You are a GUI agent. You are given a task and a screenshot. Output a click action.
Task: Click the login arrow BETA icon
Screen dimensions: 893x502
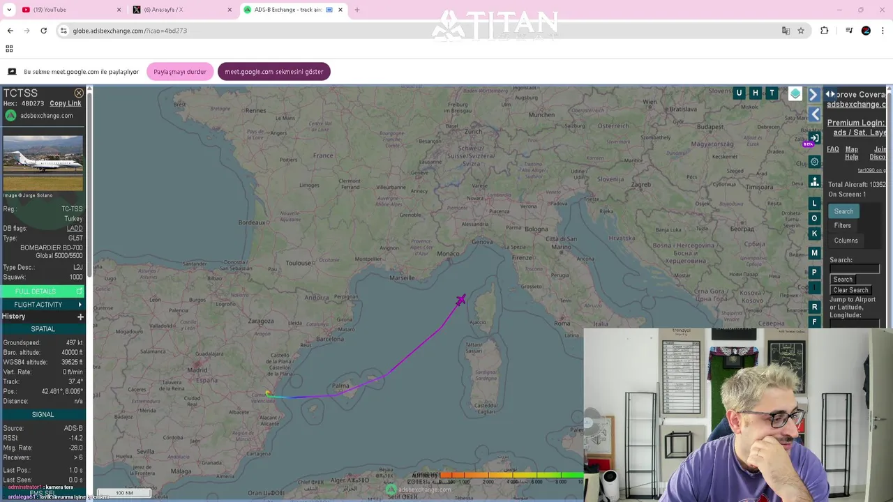coord(813,139)
